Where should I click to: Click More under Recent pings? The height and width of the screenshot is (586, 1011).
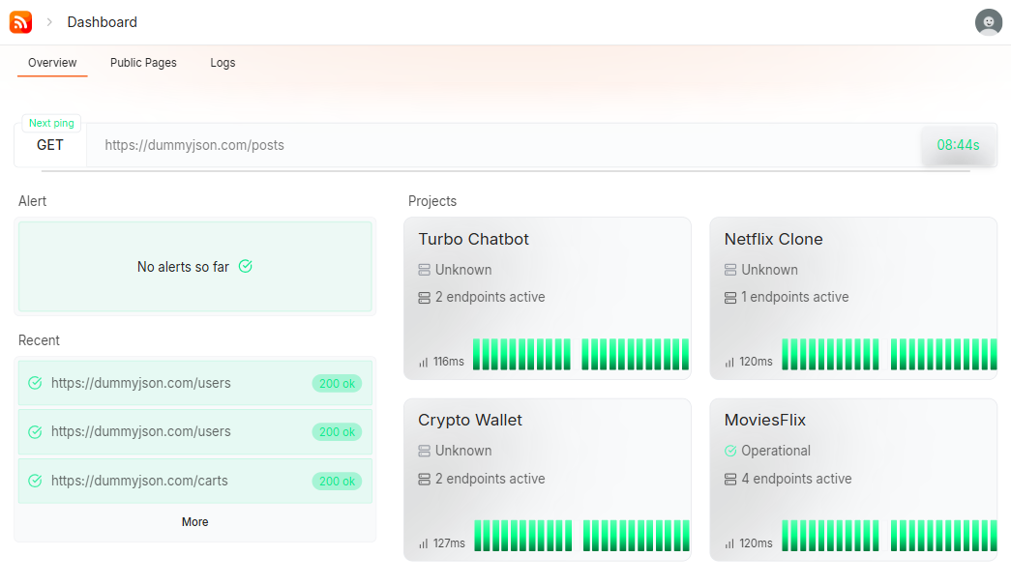coord(194,522)
